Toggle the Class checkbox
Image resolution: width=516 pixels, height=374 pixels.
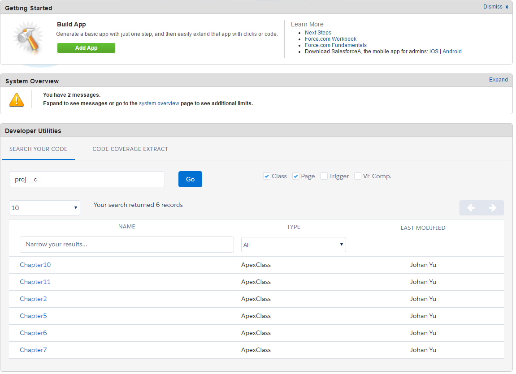coord(267,176)
